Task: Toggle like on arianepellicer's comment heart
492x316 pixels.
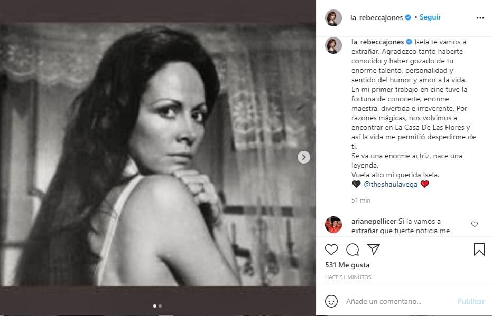Action: tap(475, 224)
